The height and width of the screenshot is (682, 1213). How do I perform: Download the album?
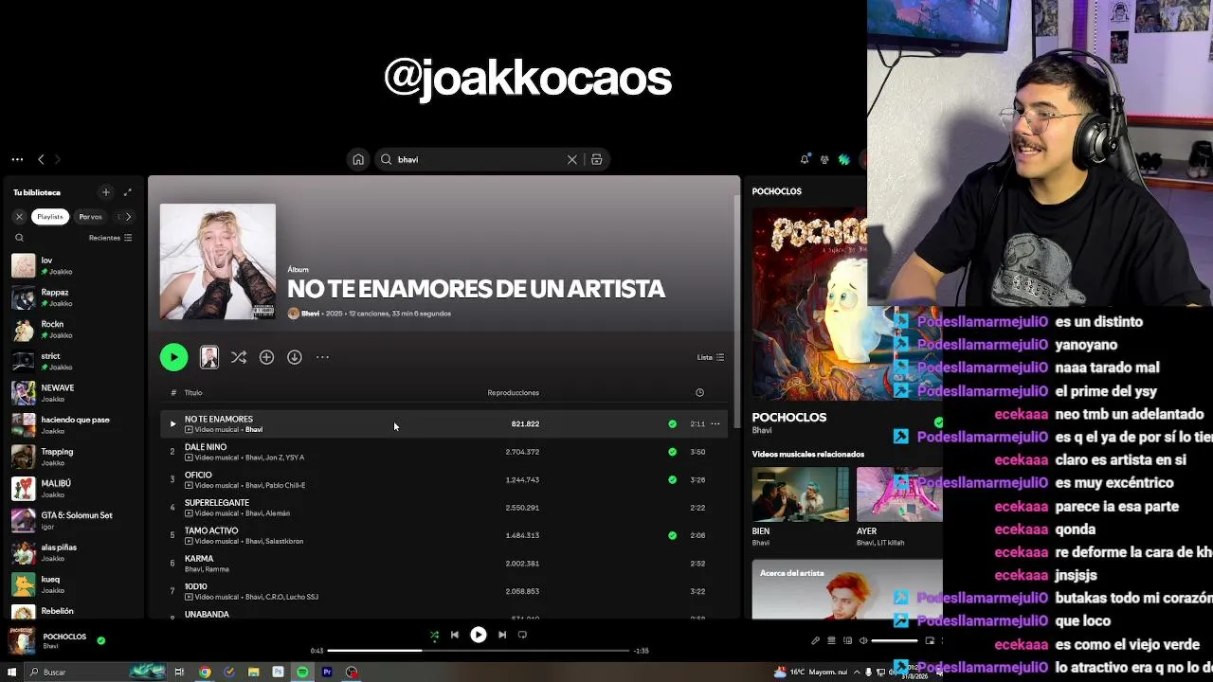coord(295,357)
